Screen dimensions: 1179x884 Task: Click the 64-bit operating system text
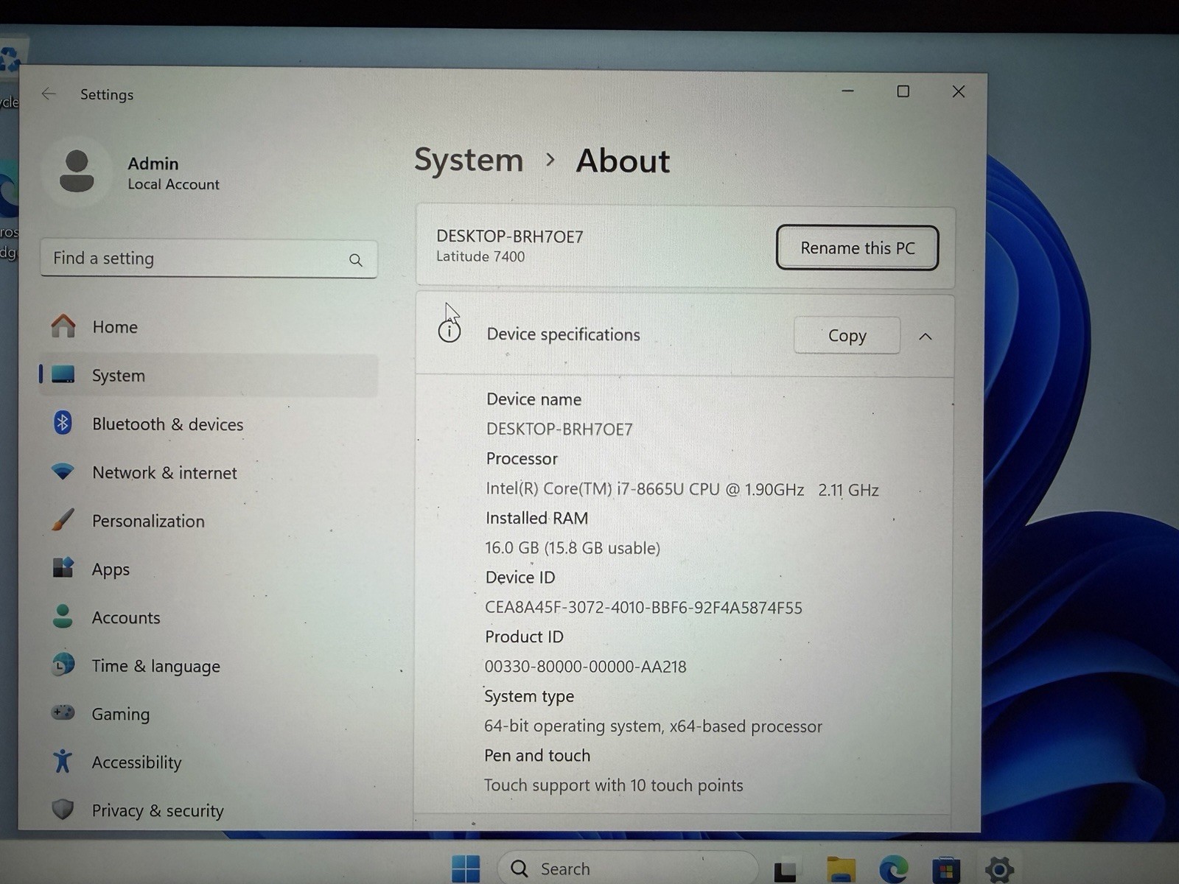653,726
